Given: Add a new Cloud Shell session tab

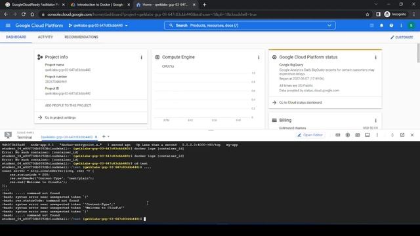Looking at the screenshot, I should [x=104, y=136].
